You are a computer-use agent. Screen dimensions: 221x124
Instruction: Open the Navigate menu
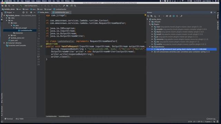tap(27, 1)
